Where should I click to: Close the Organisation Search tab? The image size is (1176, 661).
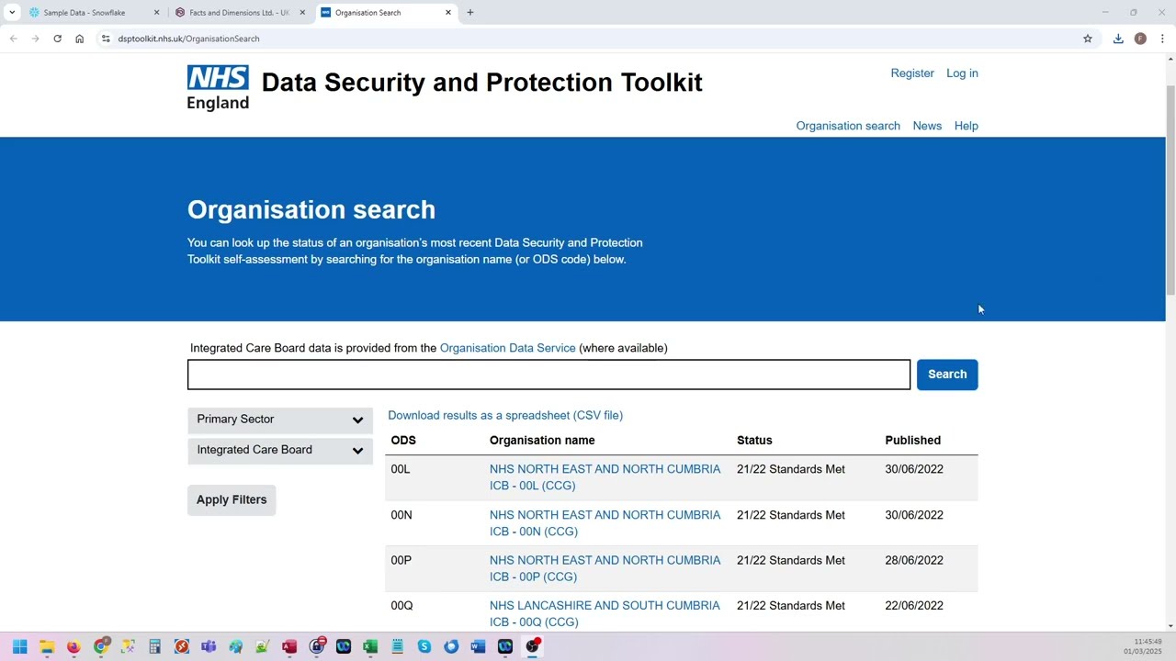click(448, 13)
